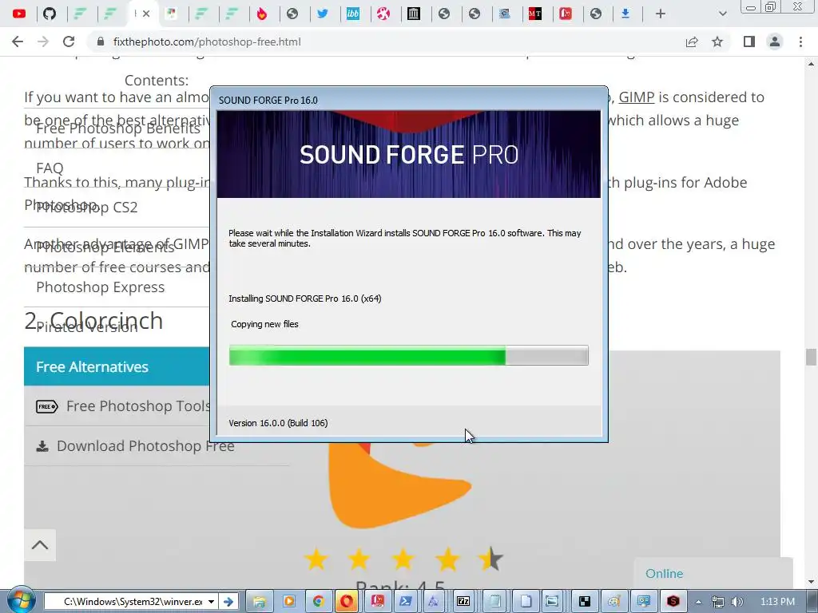Image resolution: width=818 pixels, height=613 pixels.
Task: Click the address bar URL
Action: tap(207, 42)
